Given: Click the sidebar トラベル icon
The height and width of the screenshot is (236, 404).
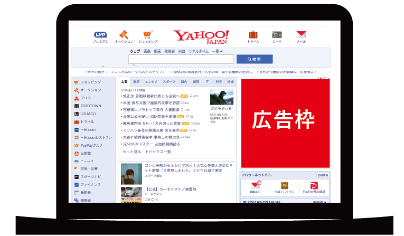Looking at the screenshot, I should 76,122.
